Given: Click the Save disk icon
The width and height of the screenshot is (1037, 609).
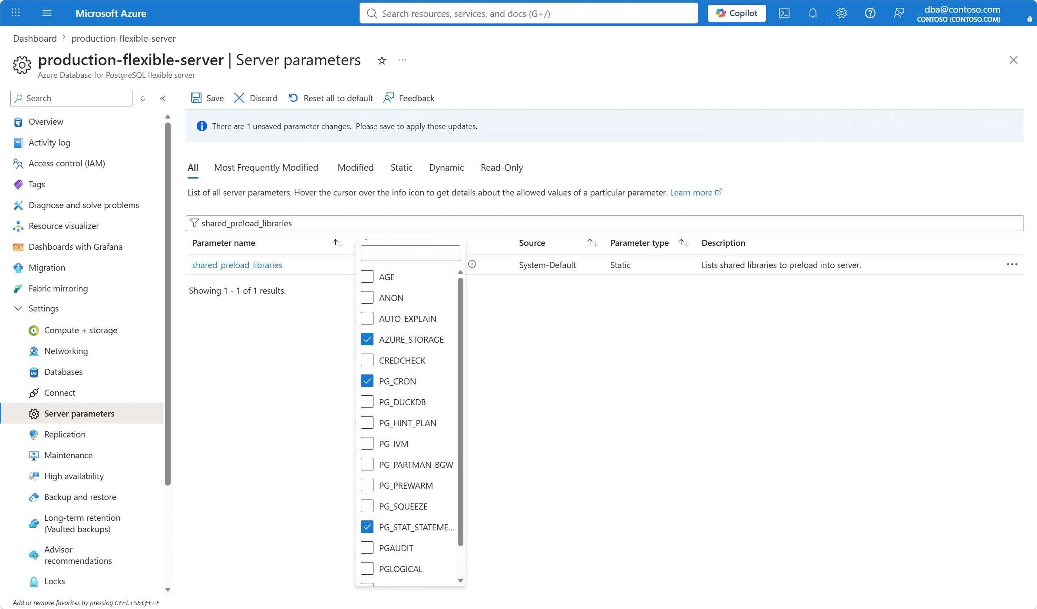Looking at the screenshot, I should point(196,98).
